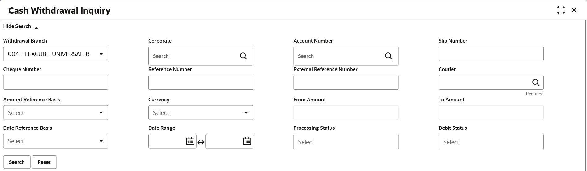This screenshot has width=587, height=171.
Task: Click into the Cheque Number field
Action: (x=56, y=83)
